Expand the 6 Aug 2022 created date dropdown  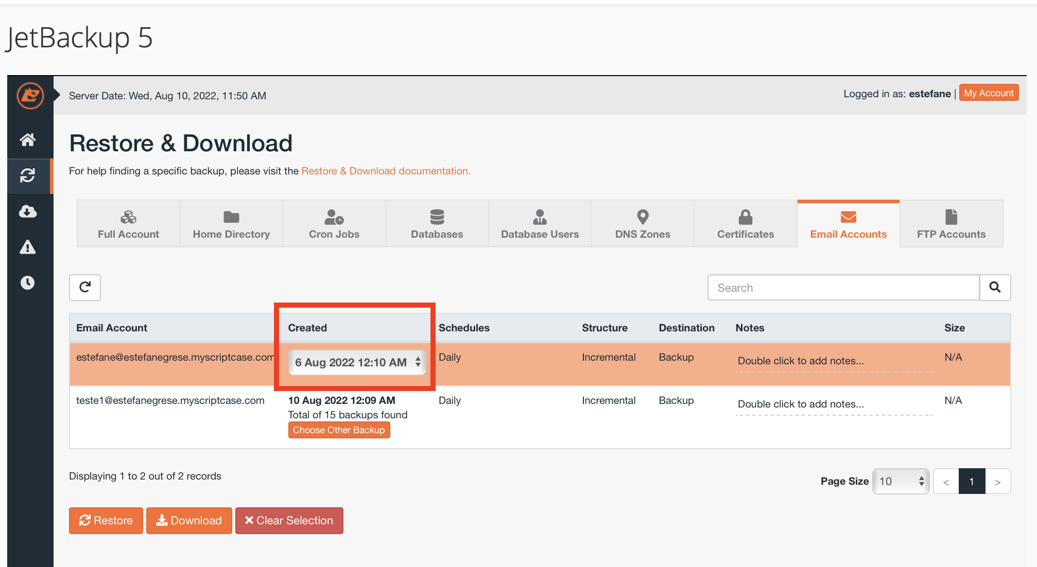[x=357, y=362]
